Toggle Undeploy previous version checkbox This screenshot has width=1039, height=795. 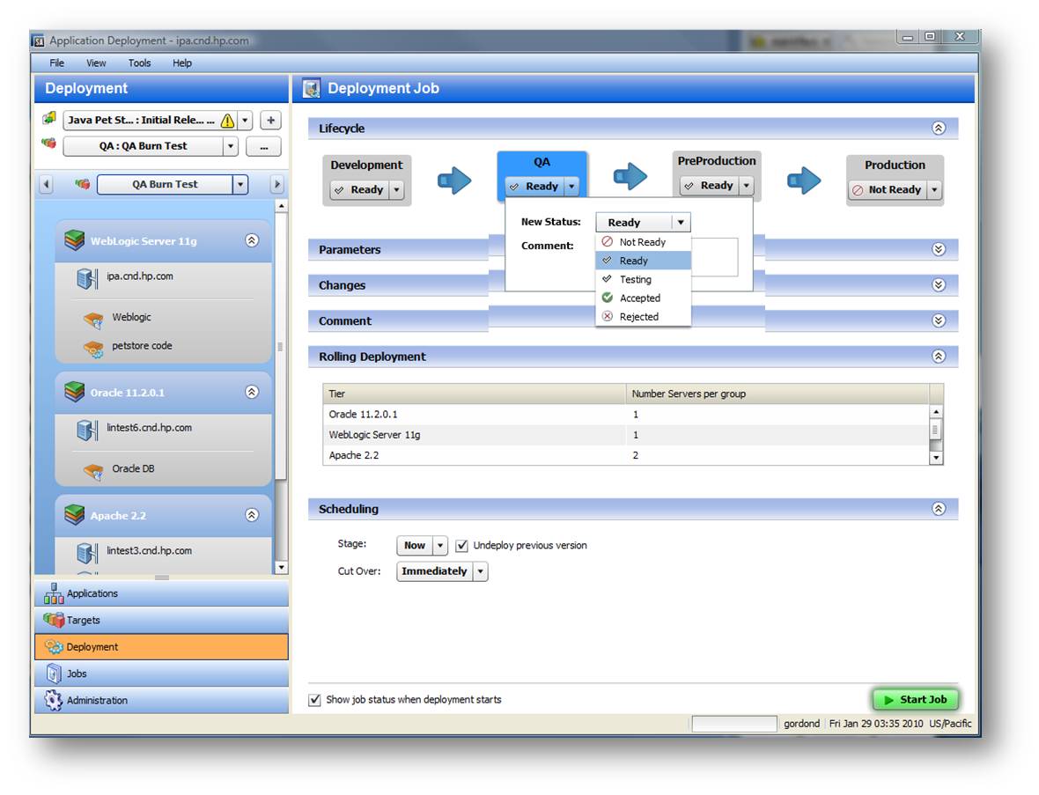462,545
